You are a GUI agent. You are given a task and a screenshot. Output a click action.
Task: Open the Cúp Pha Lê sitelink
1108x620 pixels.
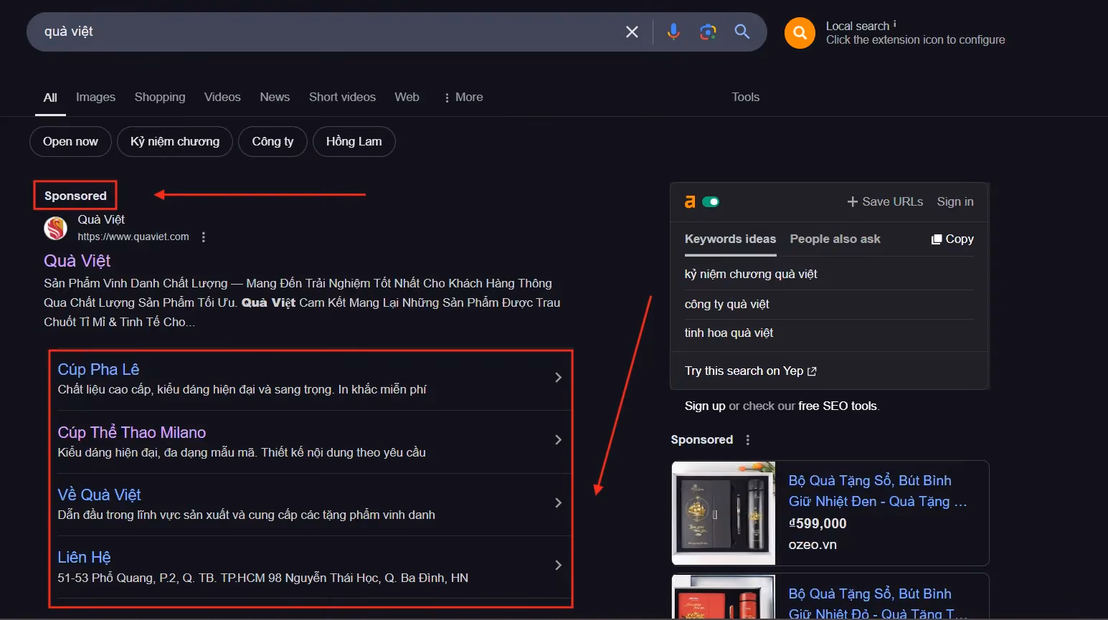(x=98, y=370)
